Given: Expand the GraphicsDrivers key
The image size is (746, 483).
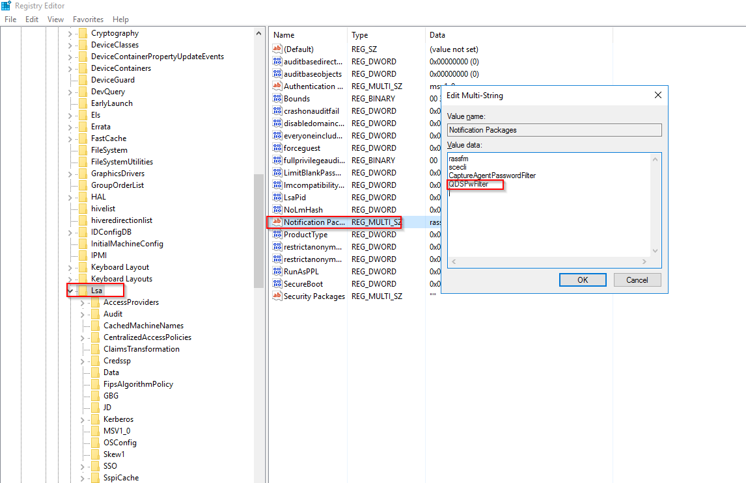Looking at the screenshot, I should (x=70, y=174).
